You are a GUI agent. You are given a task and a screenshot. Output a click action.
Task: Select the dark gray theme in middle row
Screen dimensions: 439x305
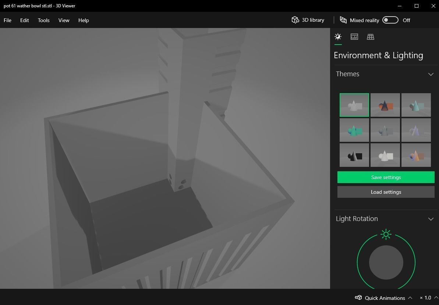(385, 130)
